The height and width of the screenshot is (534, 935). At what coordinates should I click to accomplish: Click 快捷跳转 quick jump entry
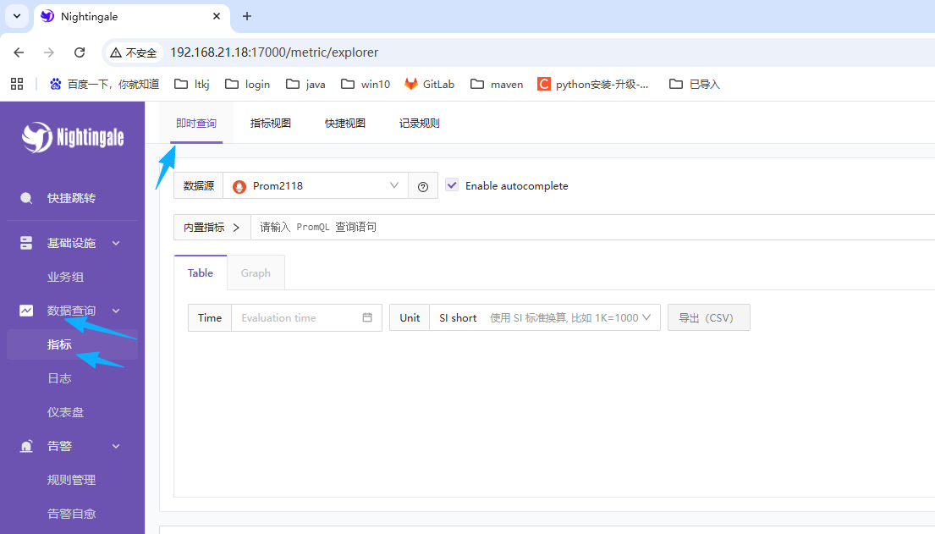(72, 198)
